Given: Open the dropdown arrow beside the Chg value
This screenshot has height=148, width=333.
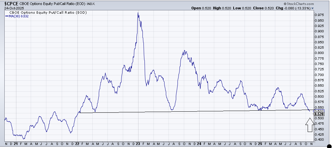Looking at the screenshot, I should coord(313,8).
